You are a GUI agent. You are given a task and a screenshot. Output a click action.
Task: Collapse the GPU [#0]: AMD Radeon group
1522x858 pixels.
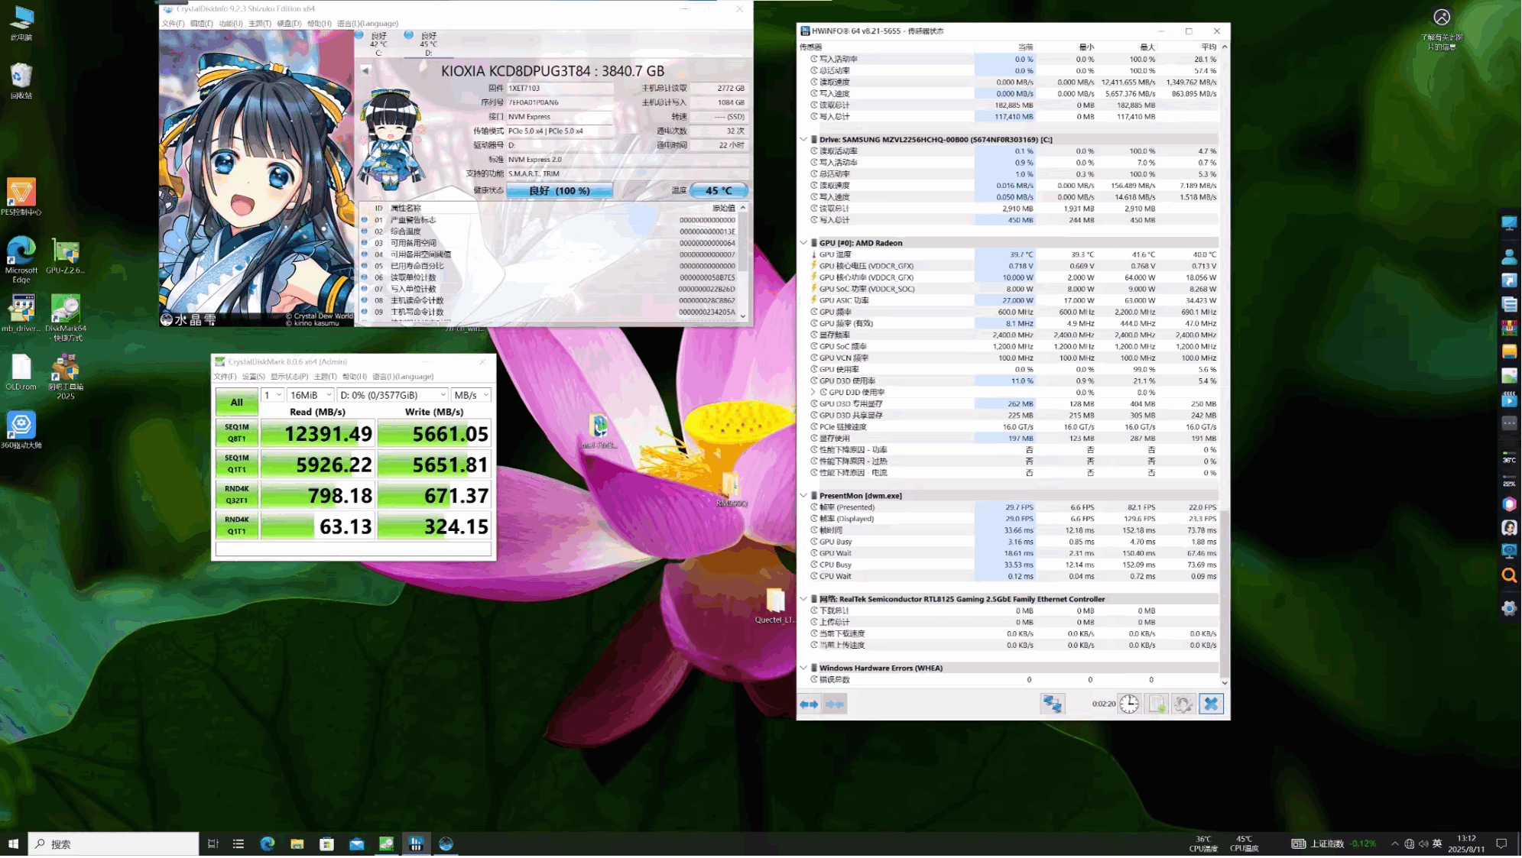click(x=803, y=243)
